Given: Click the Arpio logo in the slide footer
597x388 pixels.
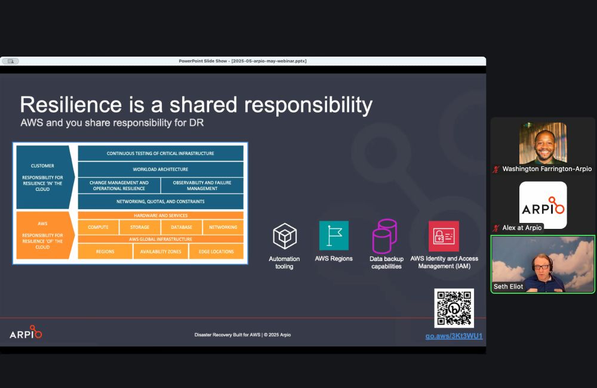Looking at the screenshot, I should tap(26, 332).
